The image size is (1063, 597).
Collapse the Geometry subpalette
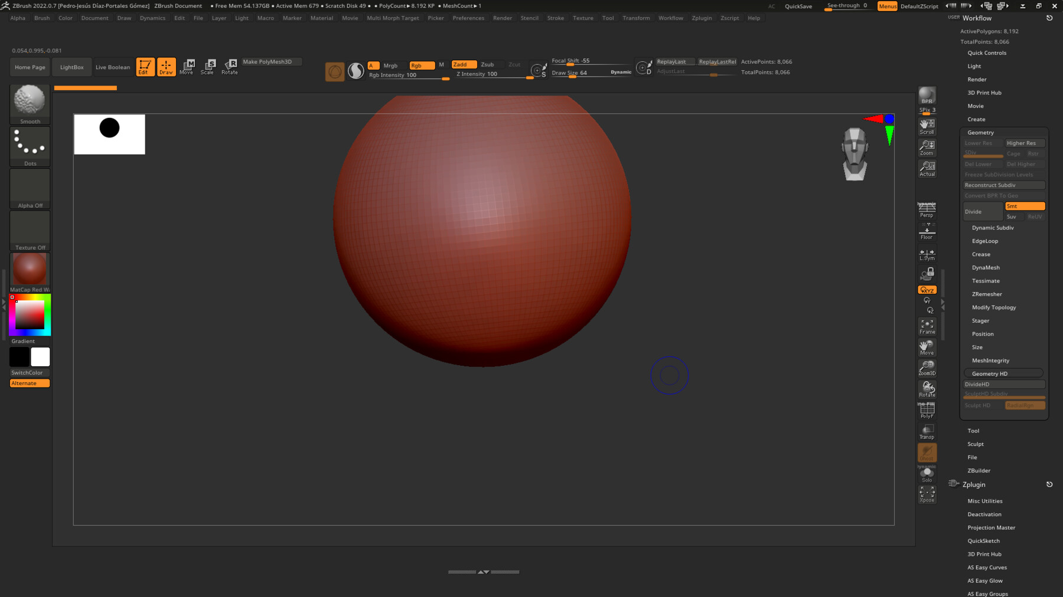980,132
